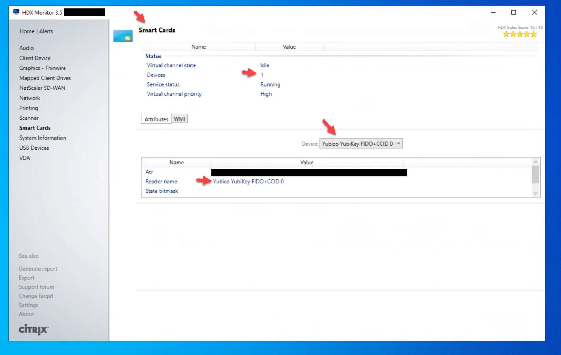Click the Citrix logo in the sidebar
Image resolution: width=561 pixels, height=355 pixels.
click(x=33, y=329)
